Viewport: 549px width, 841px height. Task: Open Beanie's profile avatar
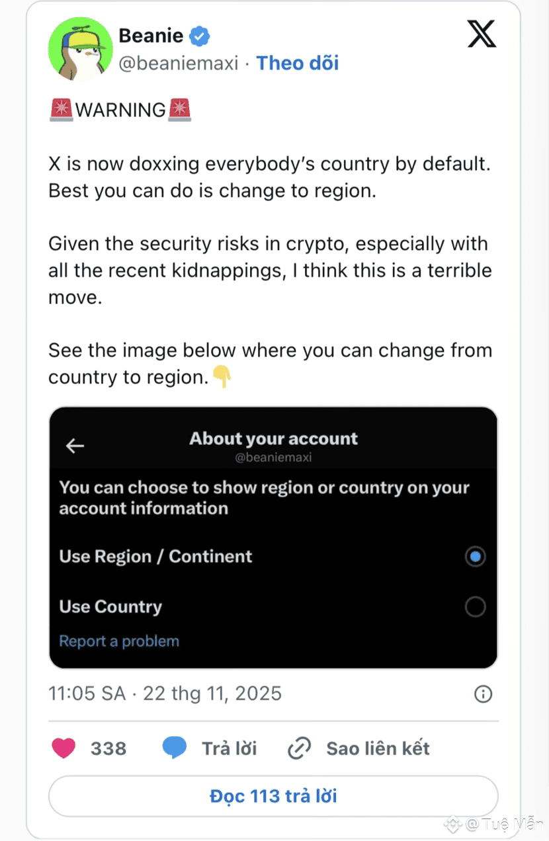click(x=80, y=50)
